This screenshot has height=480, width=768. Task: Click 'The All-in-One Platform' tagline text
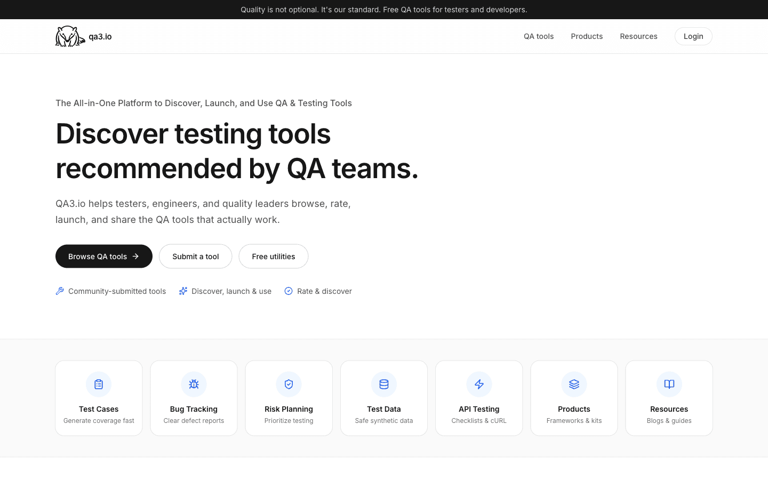pos(204,103)
